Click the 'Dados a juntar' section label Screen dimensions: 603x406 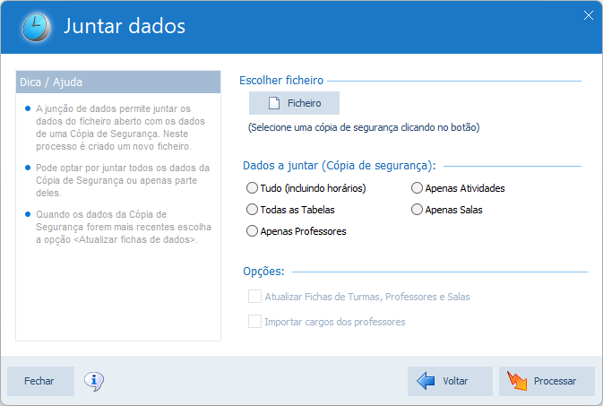(x=339, y=166)
